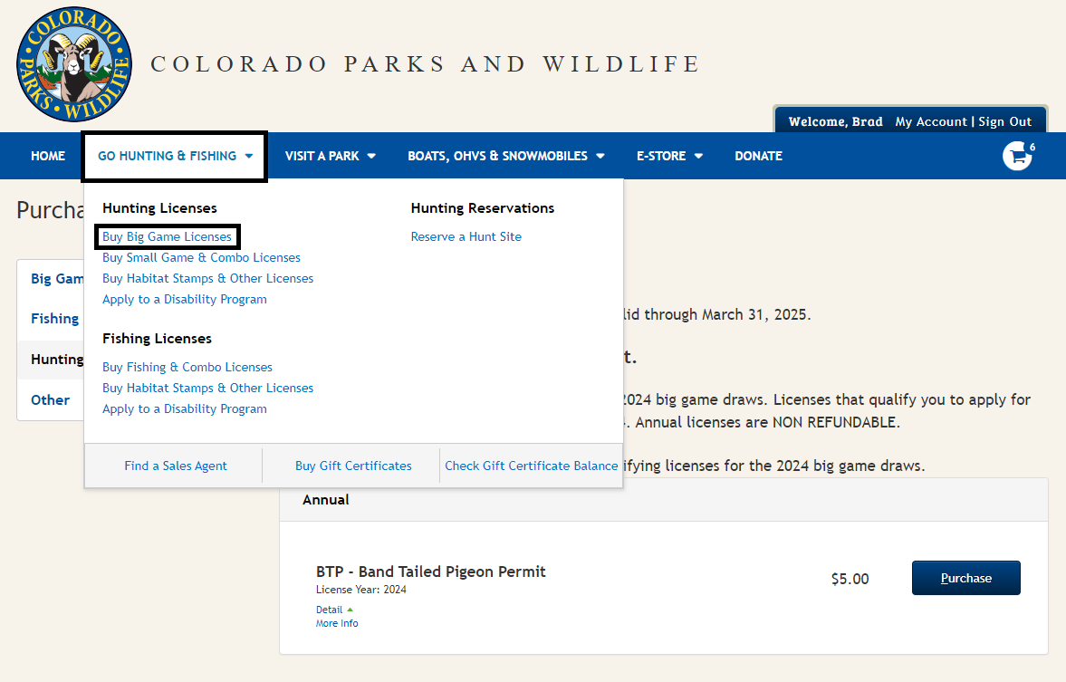Choose Buy Big Game Licenses
Screen dimensions: 1066x682
tap(168, 236)
